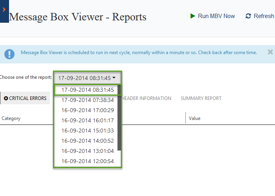Click the dropdown list scrollbar
The height and width of the screenshot is (196, 275).
tap(119, 118)
